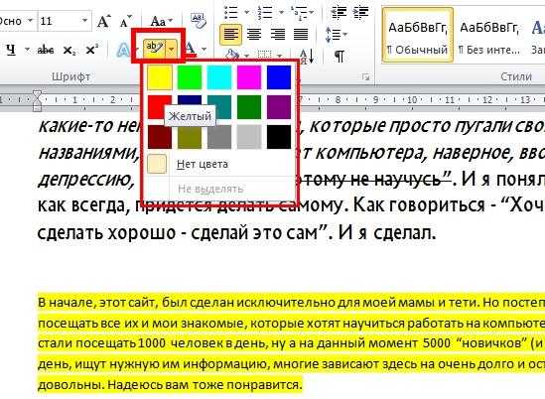
Task: Apply superscript formatting
Action: pyautogui.click(x=91, y=50)
